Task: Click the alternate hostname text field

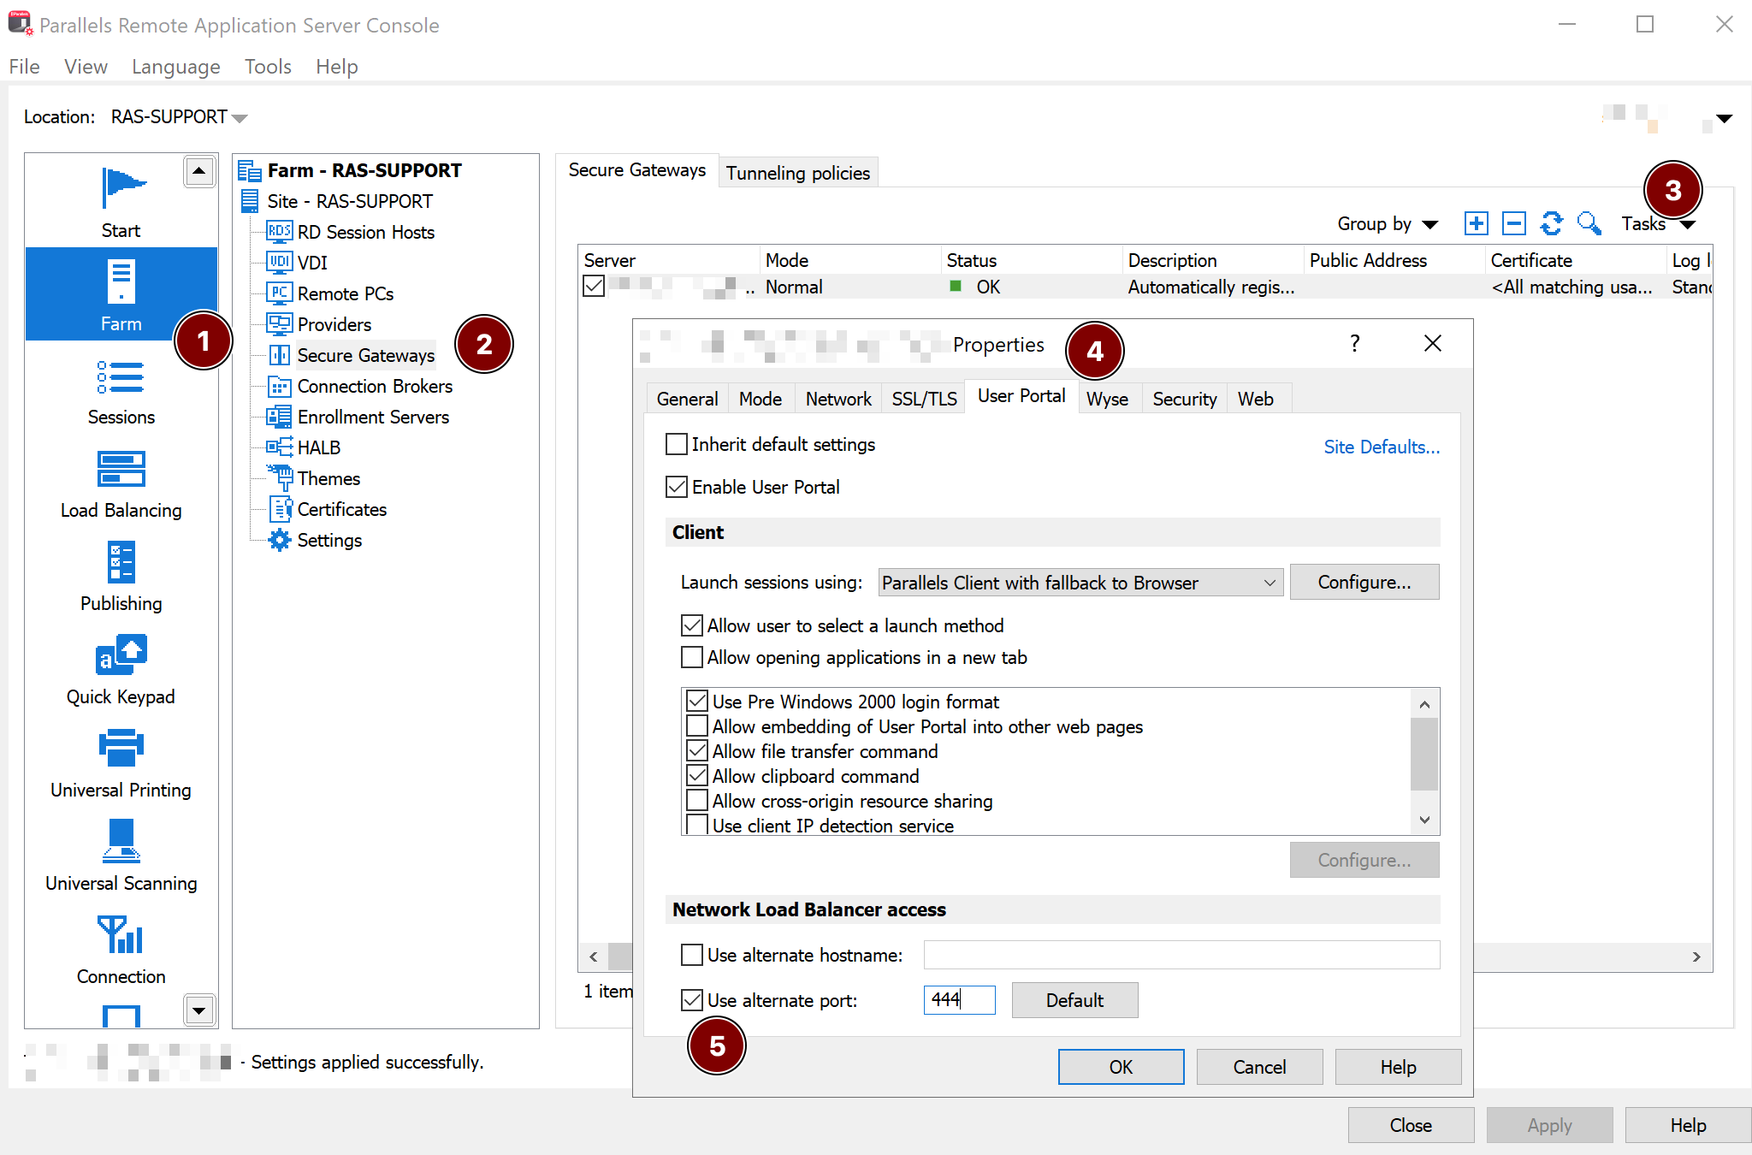Action: coord(1181,955)
